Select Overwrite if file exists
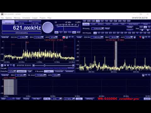151x113 pixels. point(59,71)
